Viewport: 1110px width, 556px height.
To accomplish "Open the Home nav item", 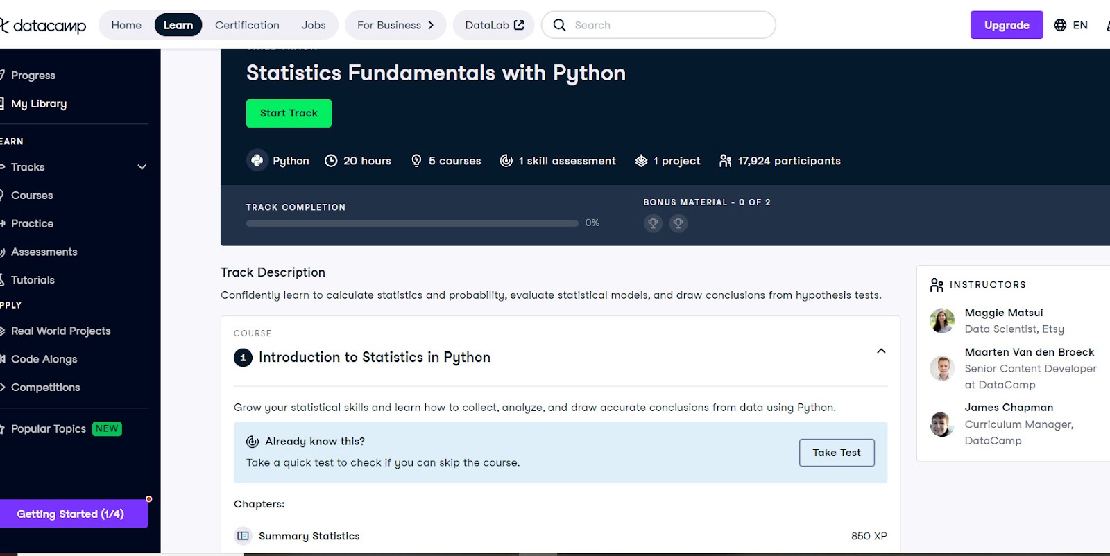I will [126, 25].
